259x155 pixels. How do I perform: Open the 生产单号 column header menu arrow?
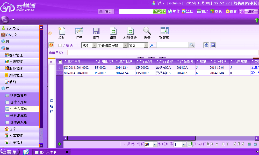66,61
